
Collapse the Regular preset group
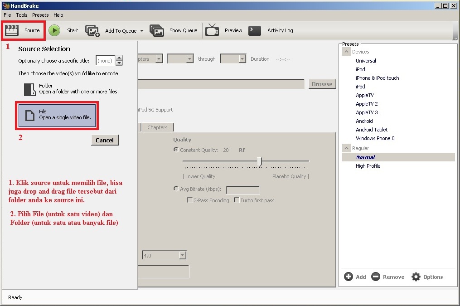click(346, 148)
